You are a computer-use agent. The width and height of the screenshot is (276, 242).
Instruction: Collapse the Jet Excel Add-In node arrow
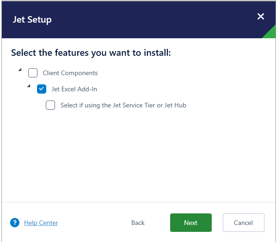point(29,86)
